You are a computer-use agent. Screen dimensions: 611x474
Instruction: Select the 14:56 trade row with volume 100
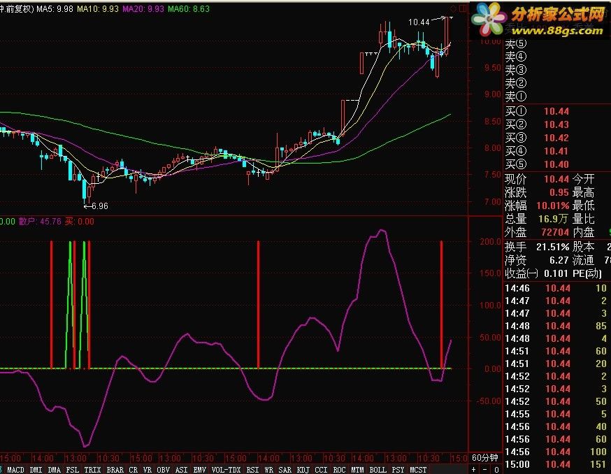click(x=557, y=452)
